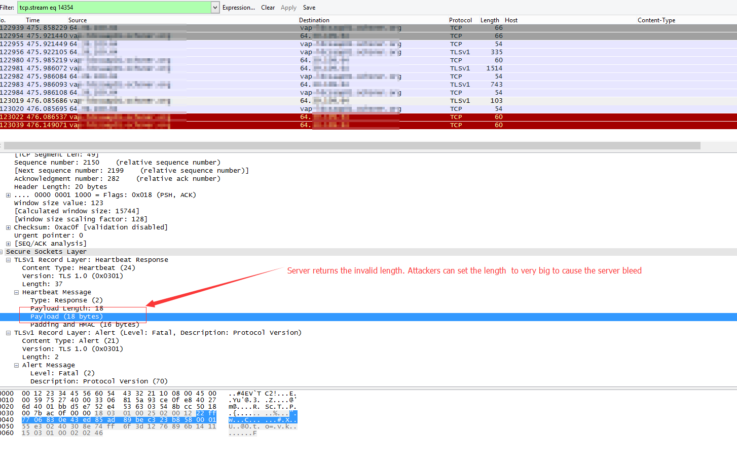Open the filter history dropdown

(x=215, y=7)
